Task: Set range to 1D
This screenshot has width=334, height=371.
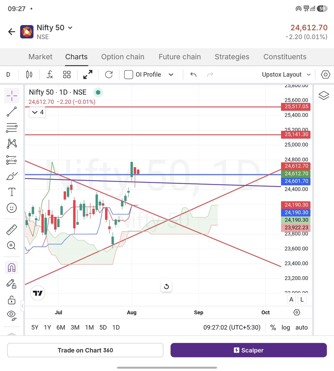Action: click(116, 327)
